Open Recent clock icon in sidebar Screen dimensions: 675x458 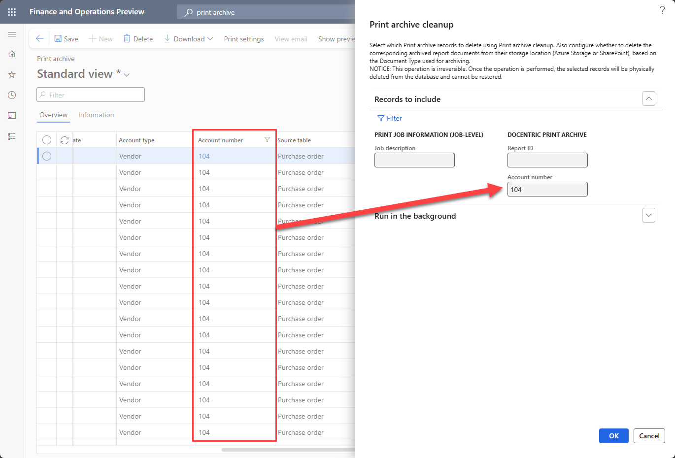[12, 95]
